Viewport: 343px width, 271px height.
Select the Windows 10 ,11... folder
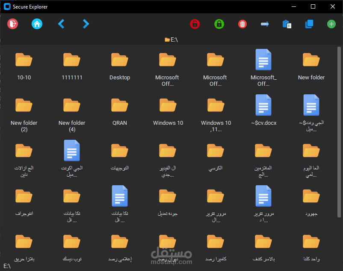coord(216,114)
